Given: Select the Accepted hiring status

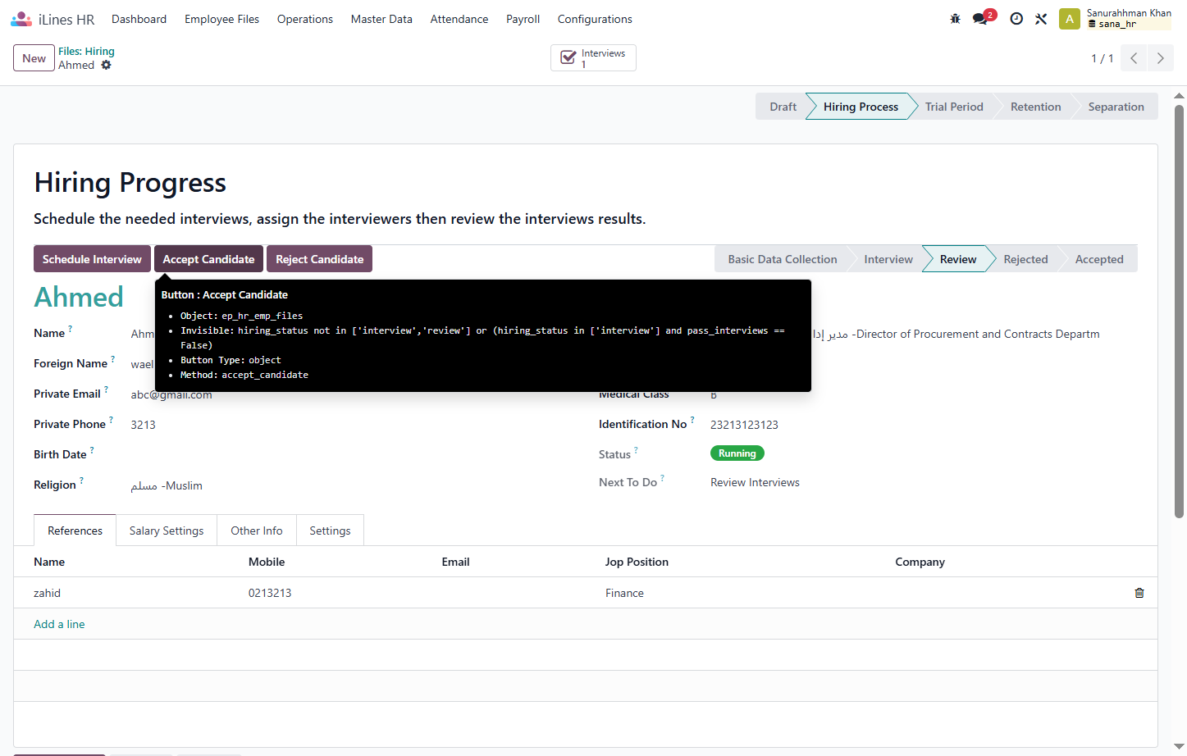Looking at the screenshot, I should tap(1099, 259).
